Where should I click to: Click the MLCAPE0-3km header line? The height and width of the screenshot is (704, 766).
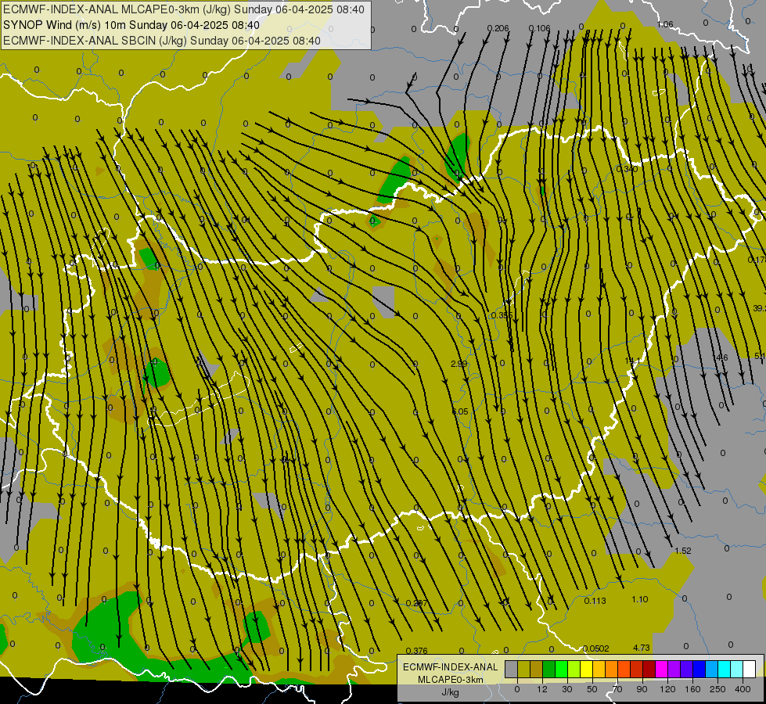point(185,9)
